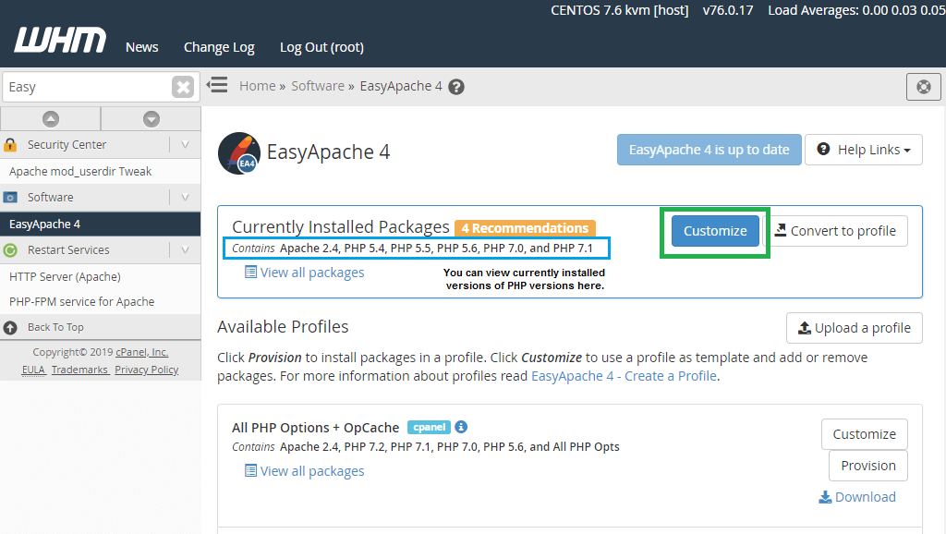This screenshot has height=534, width=946.
Task: Open the EULA link
Action: pos(33,370)
